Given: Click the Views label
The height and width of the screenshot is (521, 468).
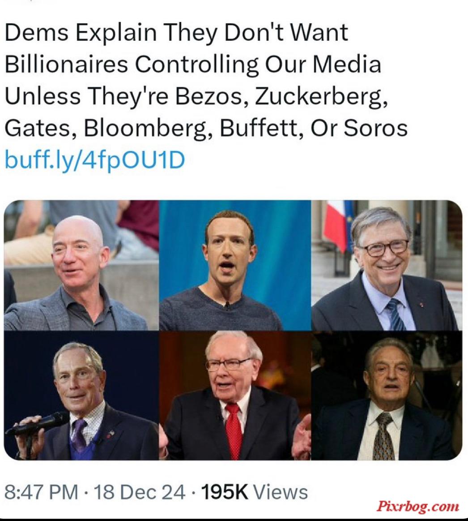Looking at the screenshot, I should (281, 492).
